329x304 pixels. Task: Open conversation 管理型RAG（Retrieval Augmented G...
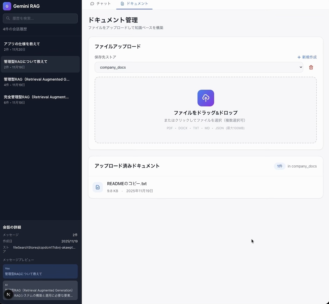40,82
